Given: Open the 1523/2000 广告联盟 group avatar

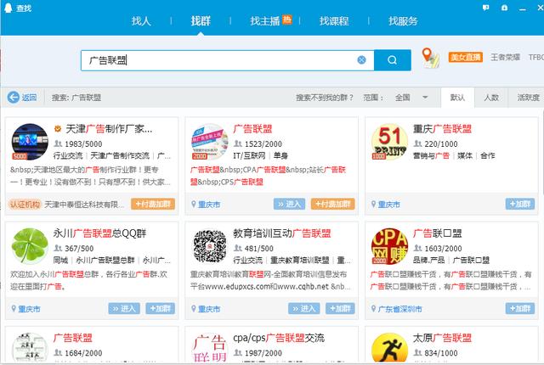Looking at the screenshot, I should click(210, 142).
